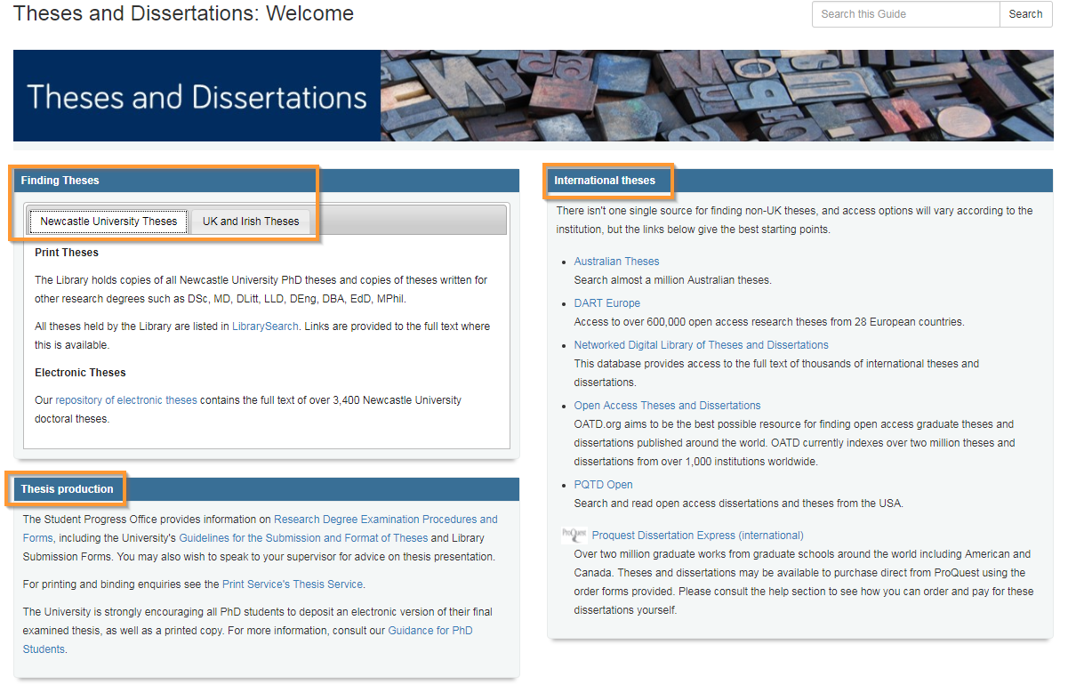Open the DART Europe link

pos(606,303)
